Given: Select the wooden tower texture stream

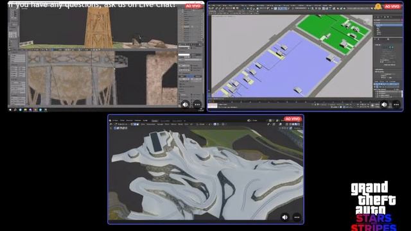Looking at the screenshot, I should tap(106, 56).
